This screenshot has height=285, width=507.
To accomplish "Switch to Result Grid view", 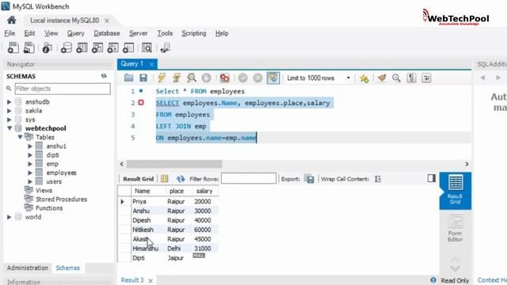I will (x=456, y=190).
